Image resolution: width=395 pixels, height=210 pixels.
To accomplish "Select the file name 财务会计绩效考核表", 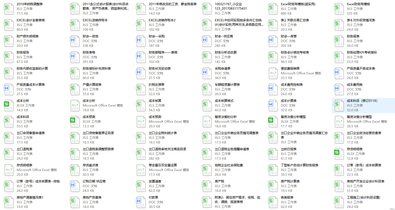I will click(295, 52).
